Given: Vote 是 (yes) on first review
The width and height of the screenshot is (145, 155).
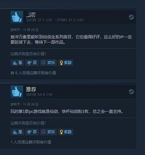Looking at the screenshot, I should click(x=17, y=63).
